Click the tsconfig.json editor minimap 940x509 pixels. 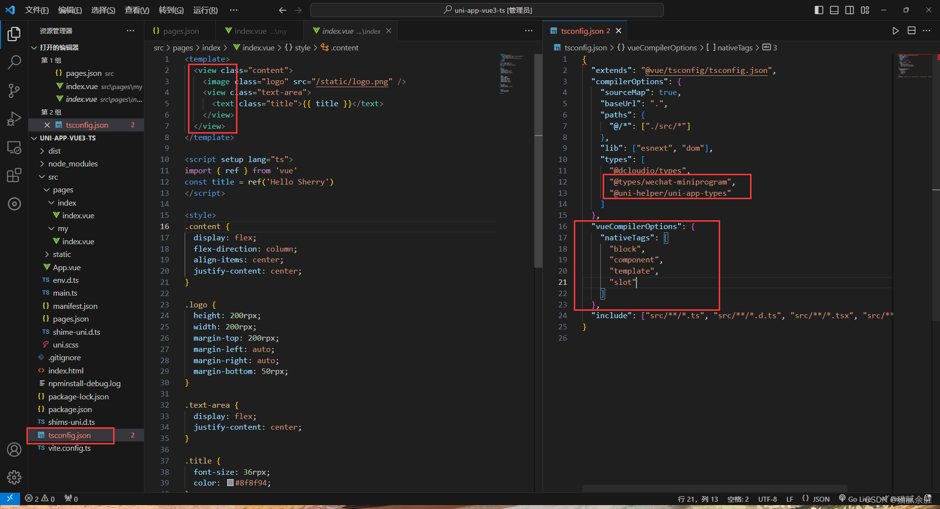pos(915,66)
